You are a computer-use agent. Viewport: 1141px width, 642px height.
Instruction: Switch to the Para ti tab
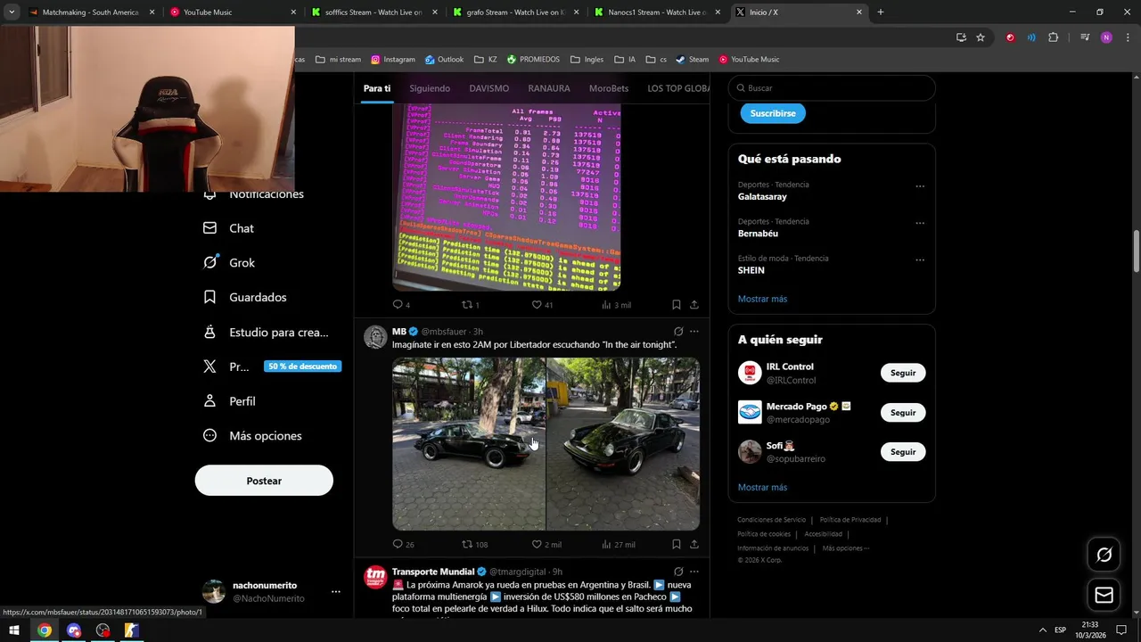[377, 88]
